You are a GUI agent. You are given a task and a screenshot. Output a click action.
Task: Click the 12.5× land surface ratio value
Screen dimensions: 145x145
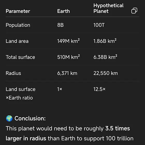pyautogui.click(x=99, y=89)
